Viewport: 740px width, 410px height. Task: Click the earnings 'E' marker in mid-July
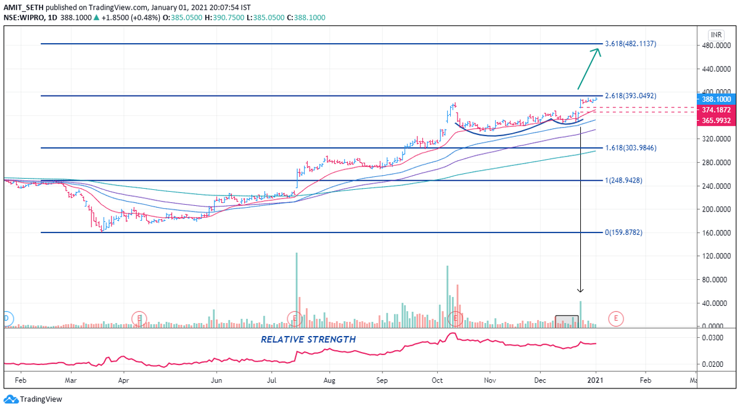click(x=295, y=319)
